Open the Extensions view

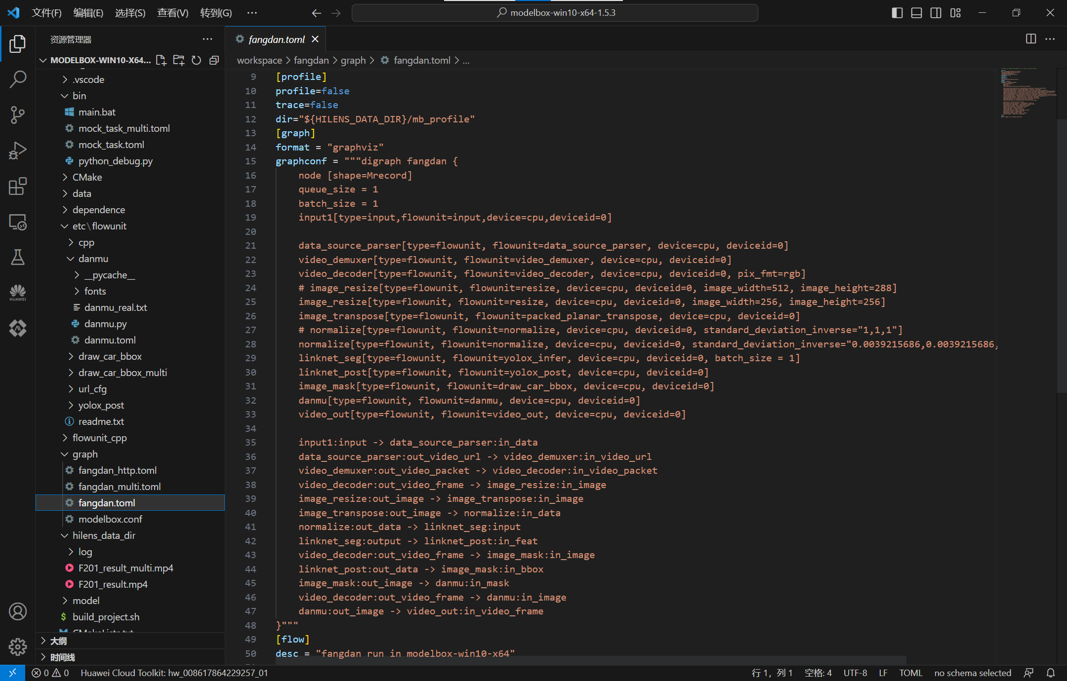tap(18, 187)
